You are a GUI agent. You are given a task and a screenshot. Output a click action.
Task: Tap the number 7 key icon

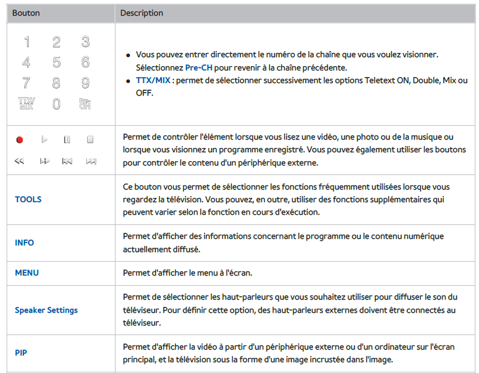(26, 83)
